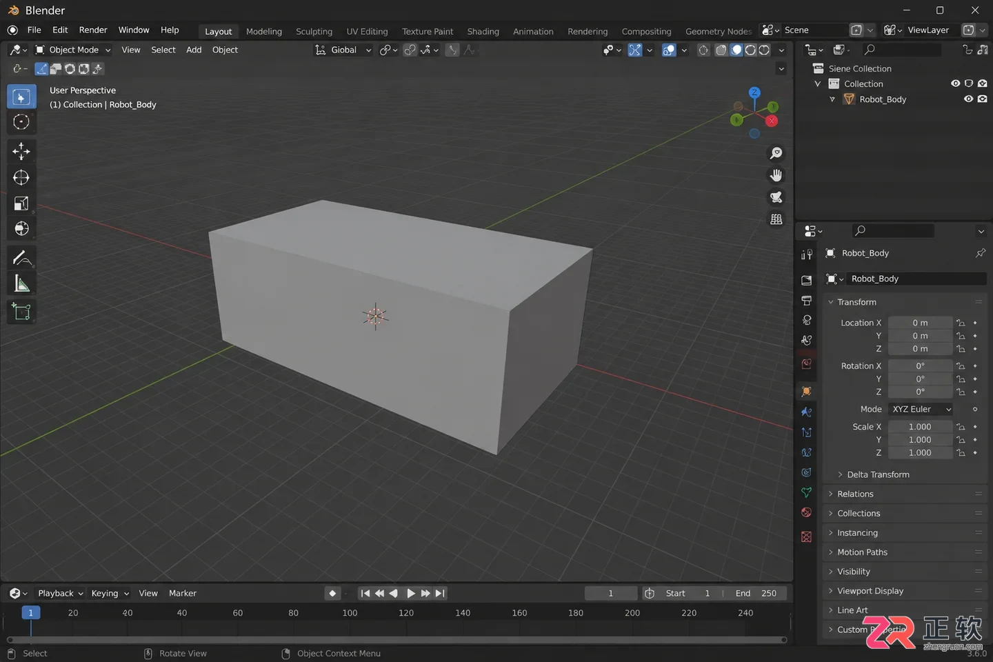Jump to the first frame
This screenshot has height=662, width=993.
click(x=365, y=594)
